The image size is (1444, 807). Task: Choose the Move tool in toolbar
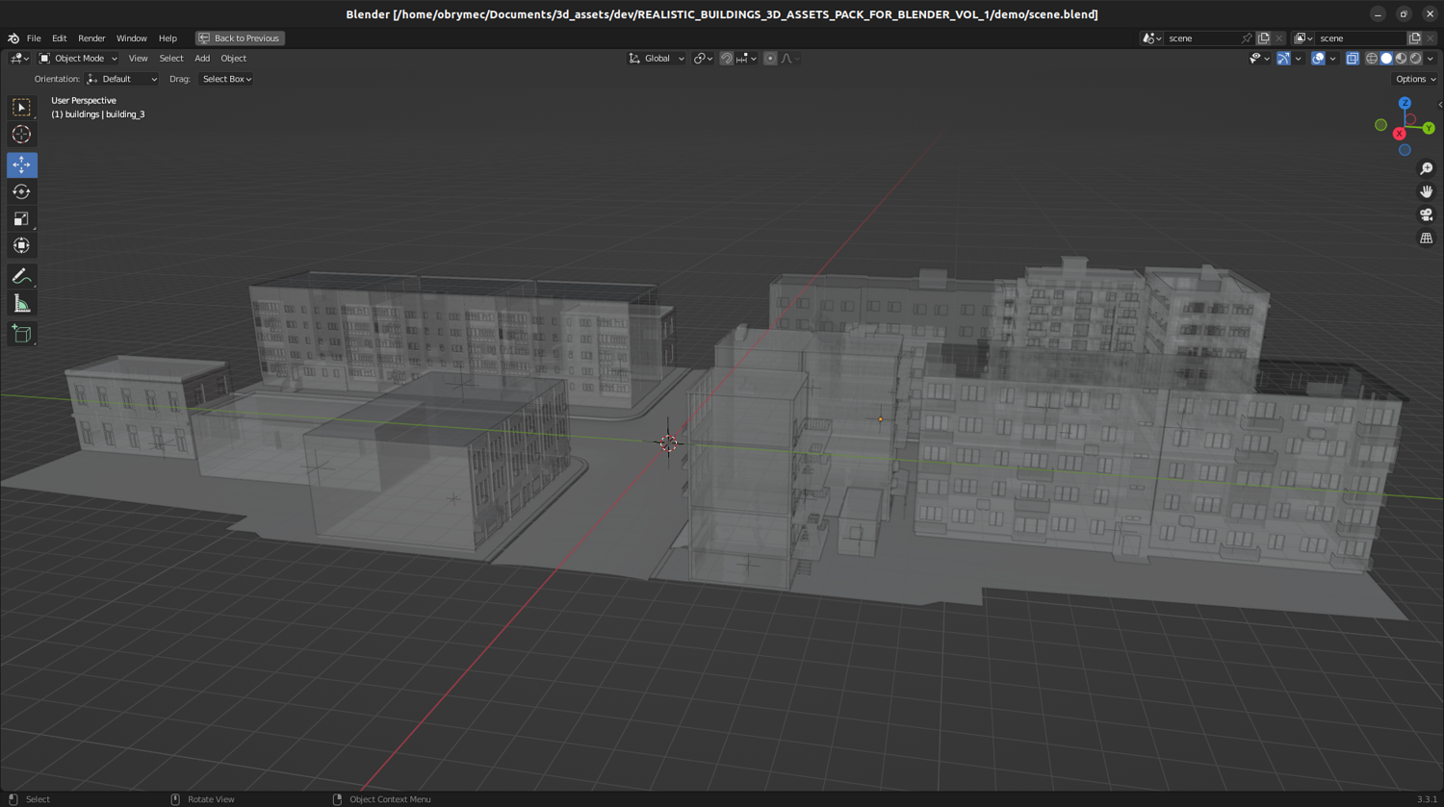point(21,164)
